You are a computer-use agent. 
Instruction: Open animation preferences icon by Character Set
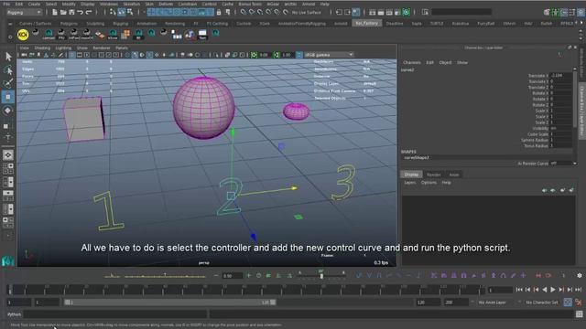pyautogui.click(x=579, y=302)
